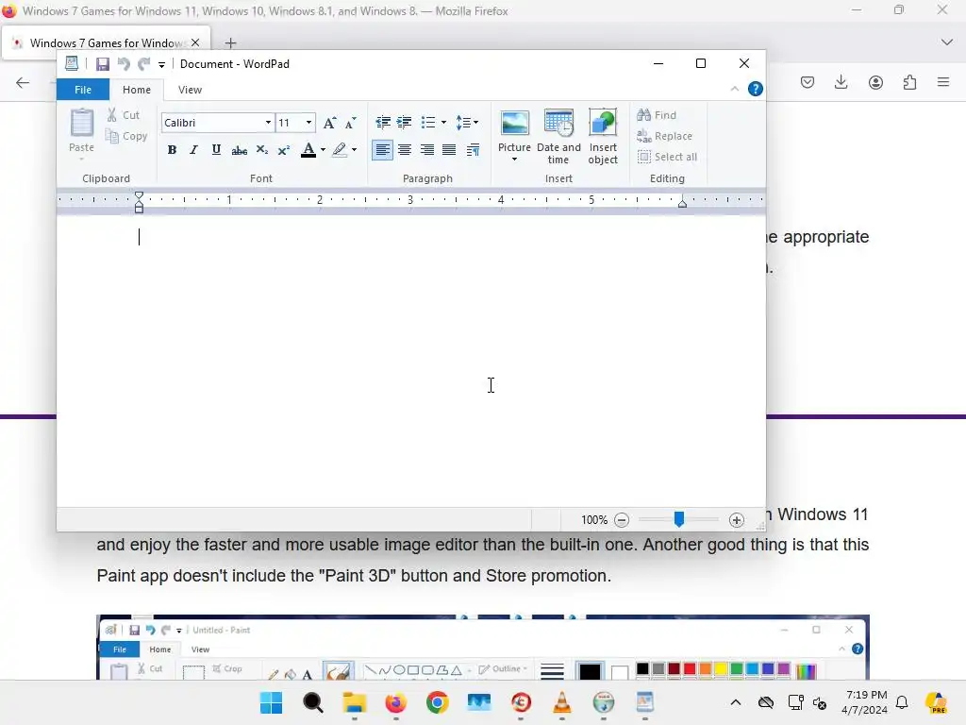Open a new Firefox tab
The height and width of the screenshot is (725, 966).
(230, 43)
